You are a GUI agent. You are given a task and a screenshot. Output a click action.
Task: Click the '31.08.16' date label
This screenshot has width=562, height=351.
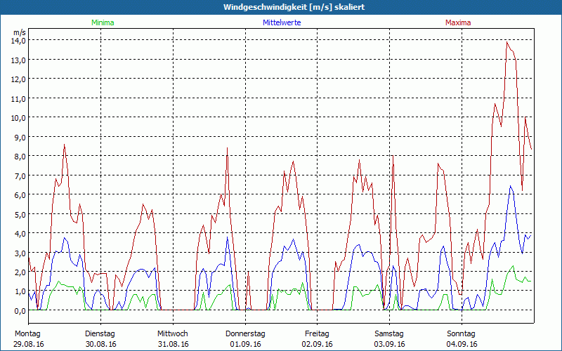[173, 344]
